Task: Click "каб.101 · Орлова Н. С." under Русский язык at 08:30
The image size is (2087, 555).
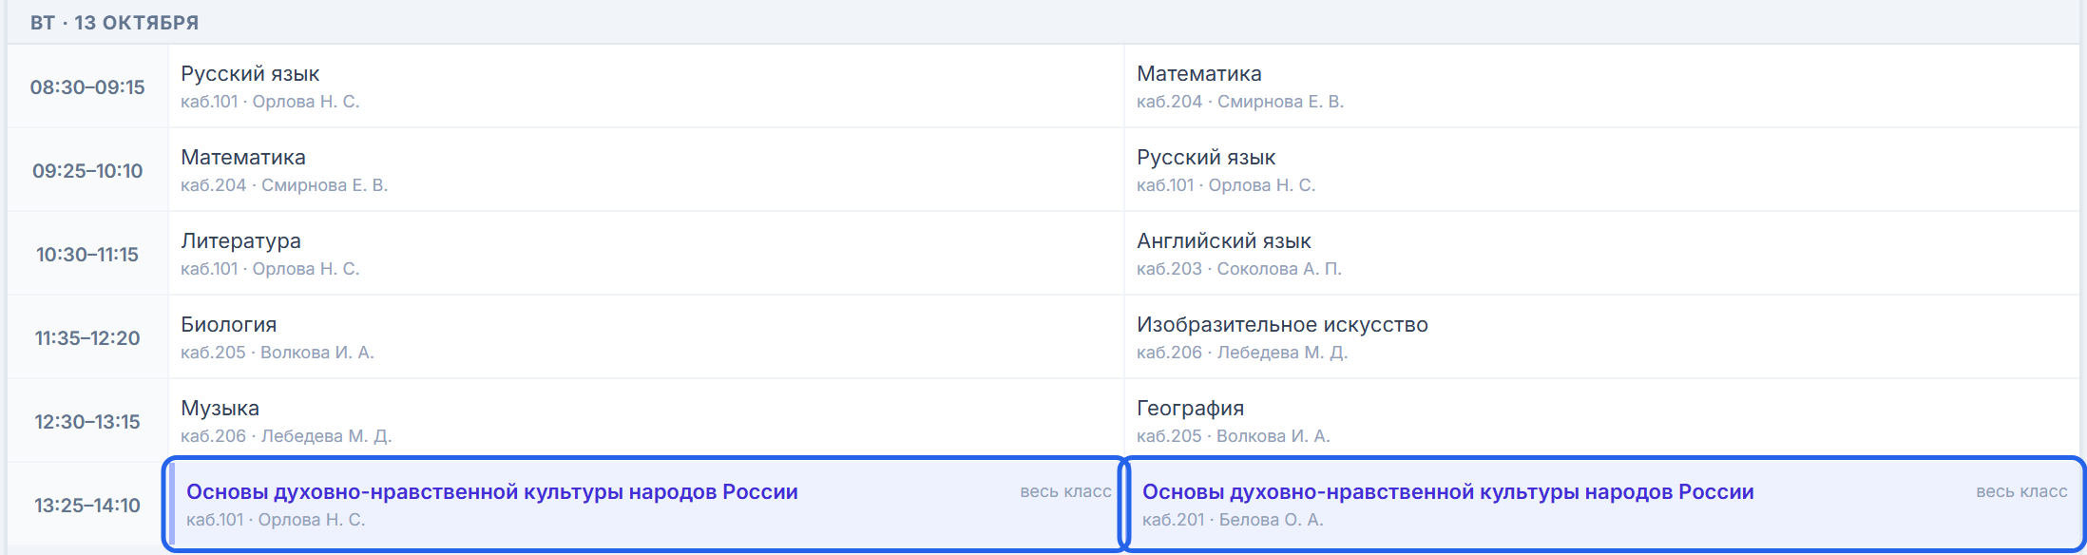Action: pyautogui.click(x=270, y=102)
